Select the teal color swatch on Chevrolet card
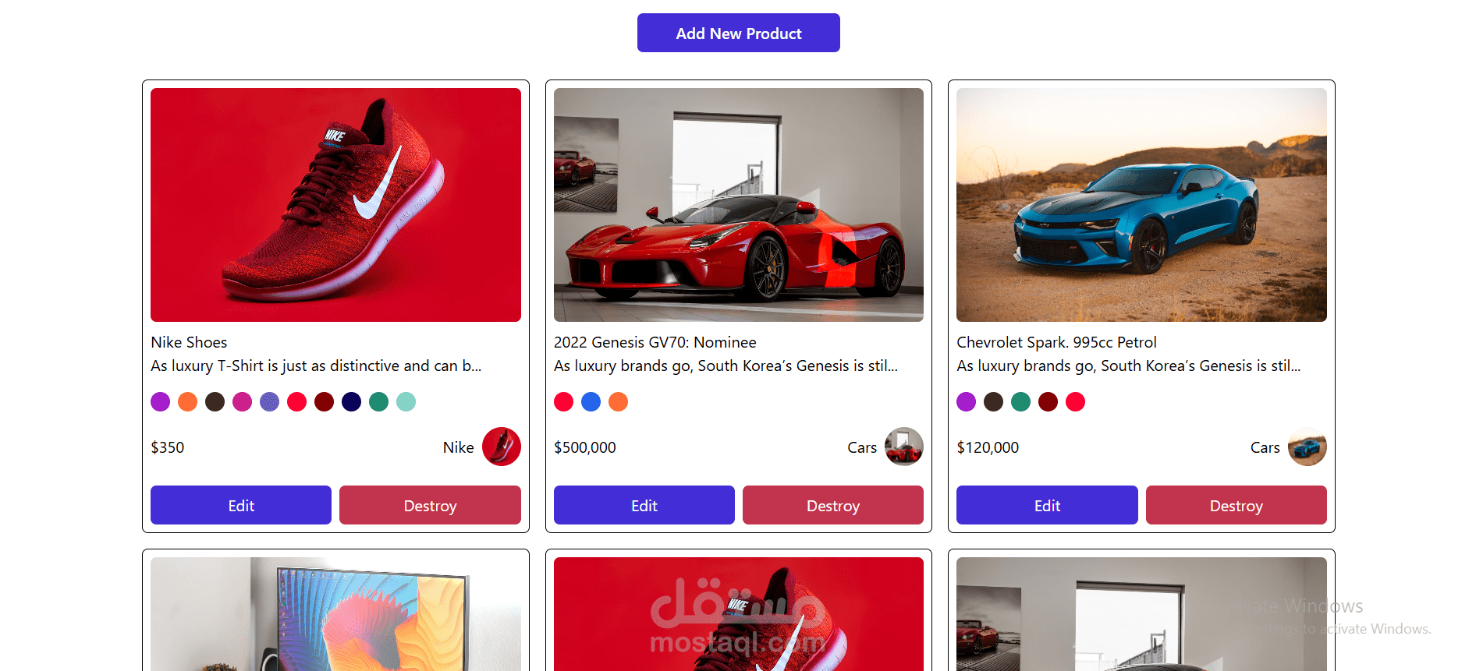The width and height of the screenshot is (1476, 671). [x=1021, y=401]
